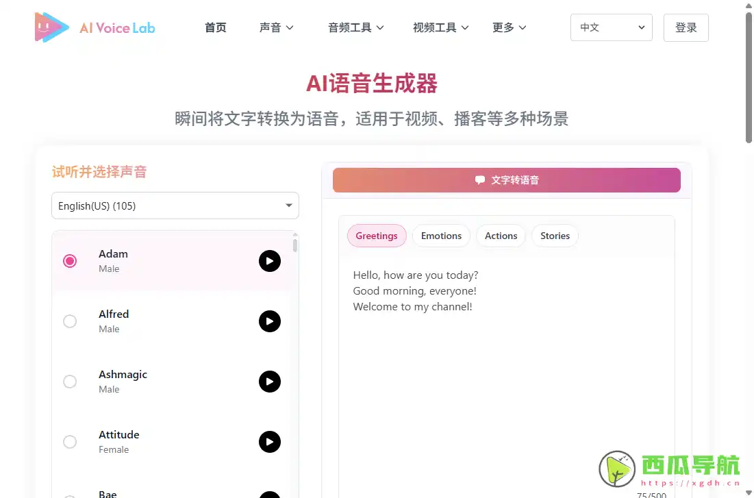The width and height of the screenshot is (754, 498).
Task: Switch to the Emotions sample tab
Action: point(441,236)
